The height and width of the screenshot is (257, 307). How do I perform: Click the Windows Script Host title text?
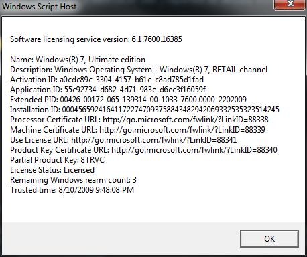[40, 7]
